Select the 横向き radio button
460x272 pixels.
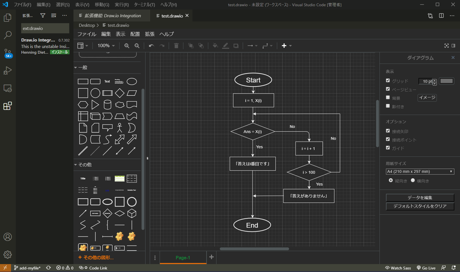(413, 180)
